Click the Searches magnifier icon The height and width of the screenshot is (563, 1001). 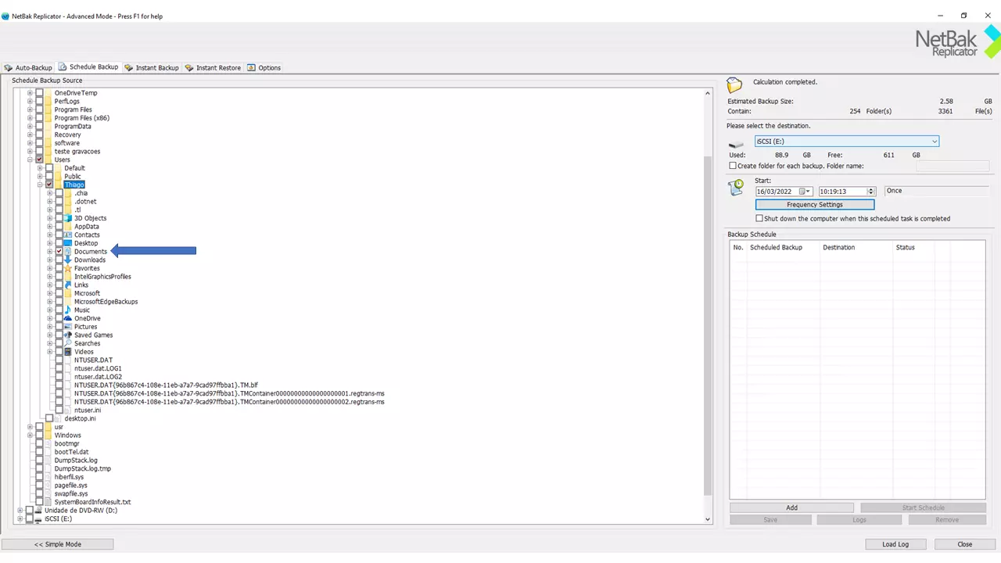coord(68,343)
